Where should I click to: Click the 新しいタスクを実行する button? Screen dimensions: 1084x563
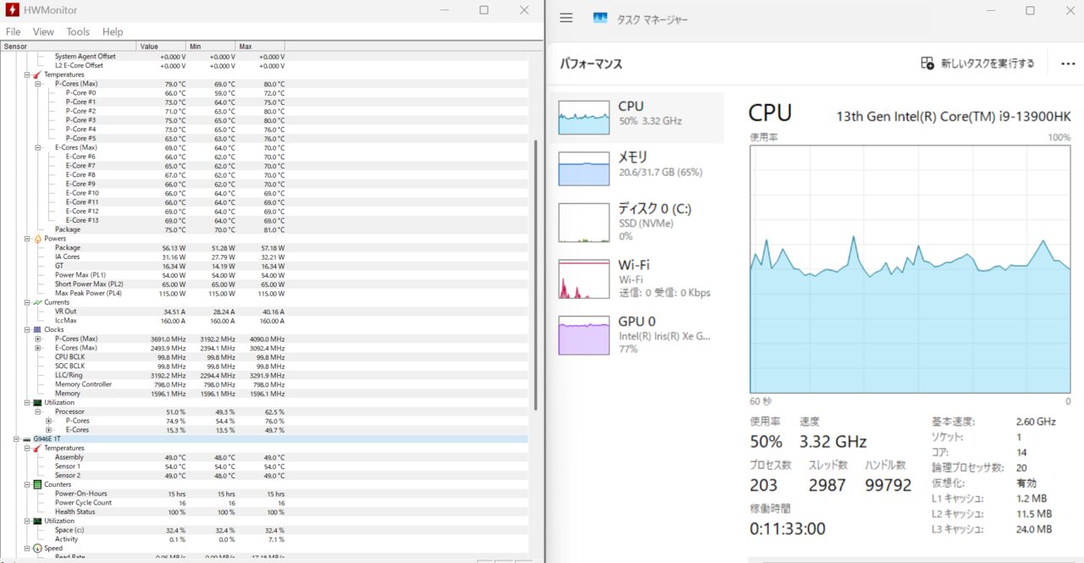pos(978,63)
